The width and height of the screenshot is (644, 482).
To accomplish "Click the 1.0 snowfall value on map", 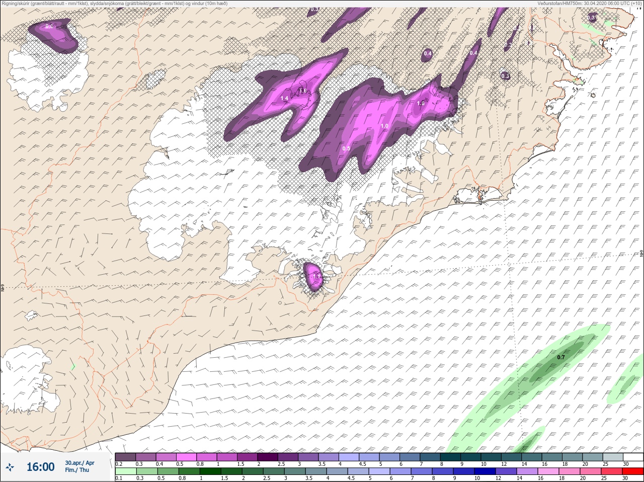I will [x=384, y=126].
